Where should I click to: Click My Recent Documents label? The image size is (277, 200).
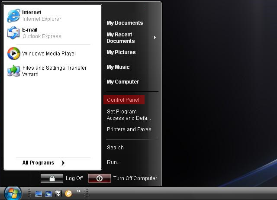tap(121, 38)
